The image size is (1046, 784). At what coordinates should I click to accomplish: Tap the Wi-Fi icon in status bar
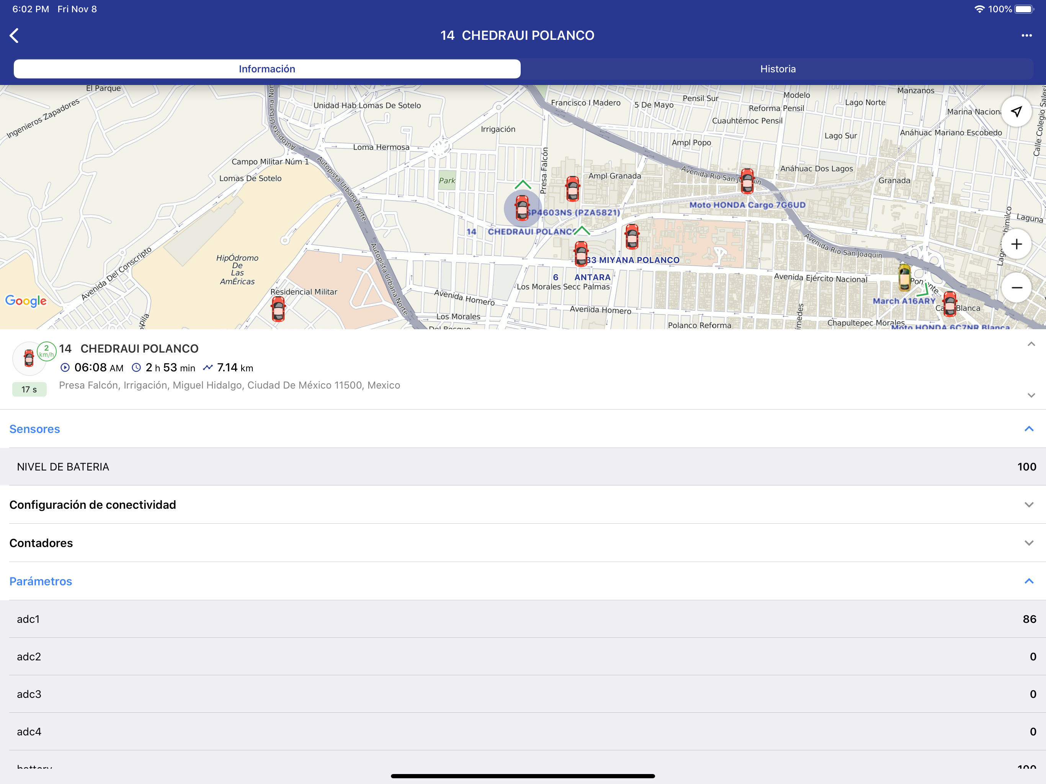[979, 9]
